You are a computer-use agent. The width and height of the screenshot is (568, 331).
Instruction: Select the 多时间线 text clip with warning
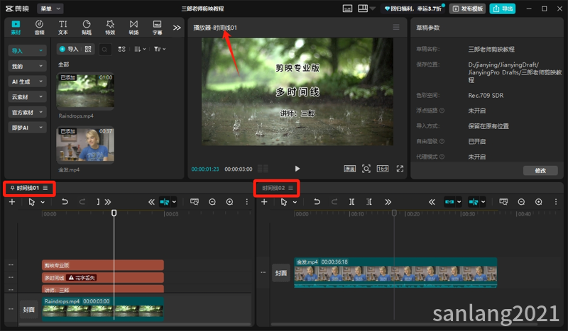(103, 277)
